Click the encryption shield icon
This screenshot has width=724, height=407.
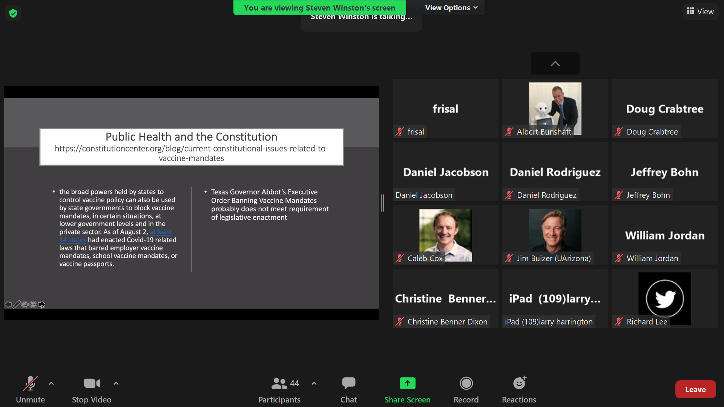coord(13,14)
